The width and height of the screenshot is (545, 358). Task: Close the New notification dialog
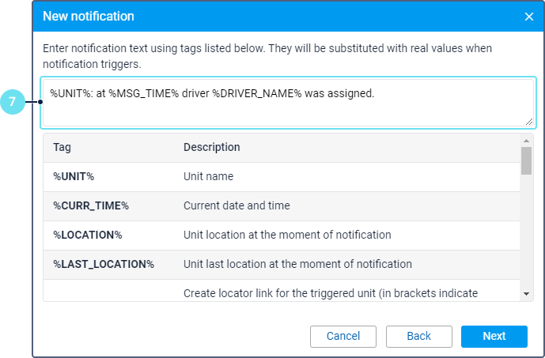click(x=528, y=16)
